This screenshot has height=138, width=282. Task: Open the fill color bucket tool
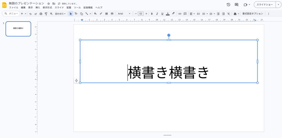(x=95, y=14)
